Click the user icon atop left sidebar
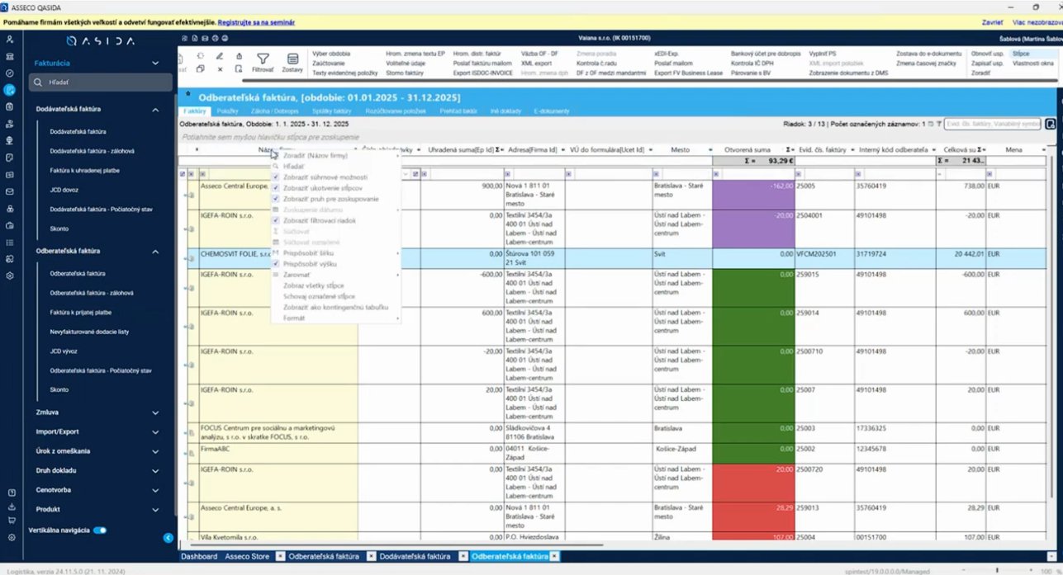This screenshot has height=575, width=1063. 10,40
